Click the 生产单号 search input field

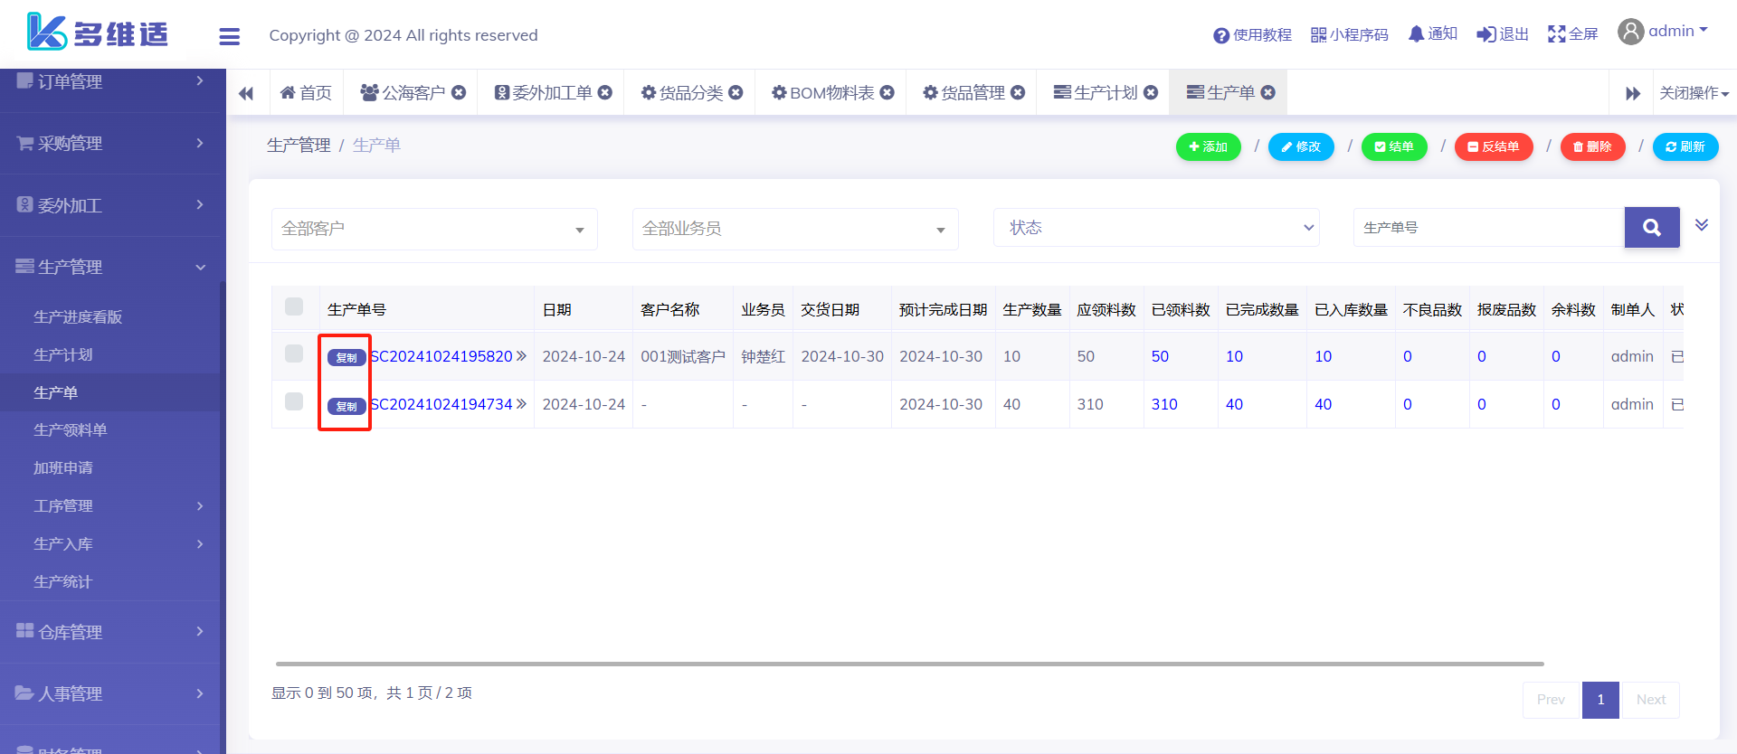click(1488, 228)
